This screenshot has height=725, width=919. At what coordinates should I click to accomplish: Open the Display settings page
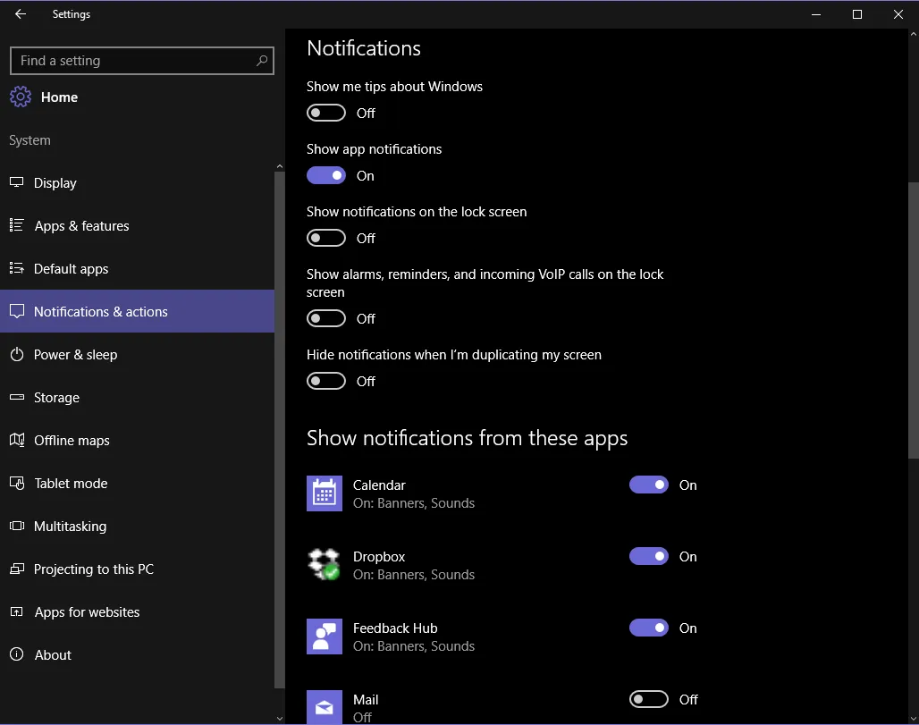tap(55, 183)
